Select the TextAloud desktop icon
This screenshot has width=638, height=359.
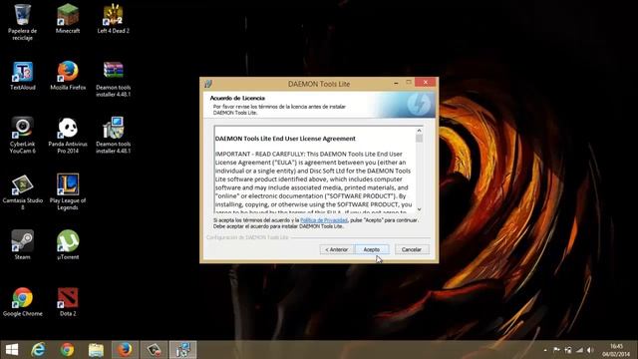(x=22, y=76)
